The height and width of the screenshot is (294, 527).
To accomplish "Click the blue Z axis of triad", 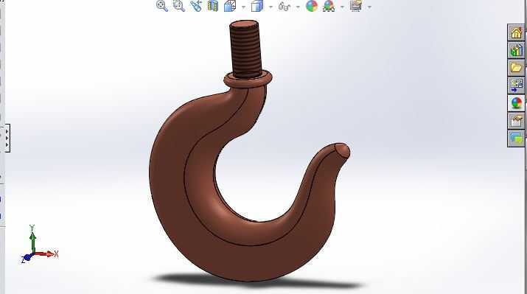I will (x=27, y=258).
